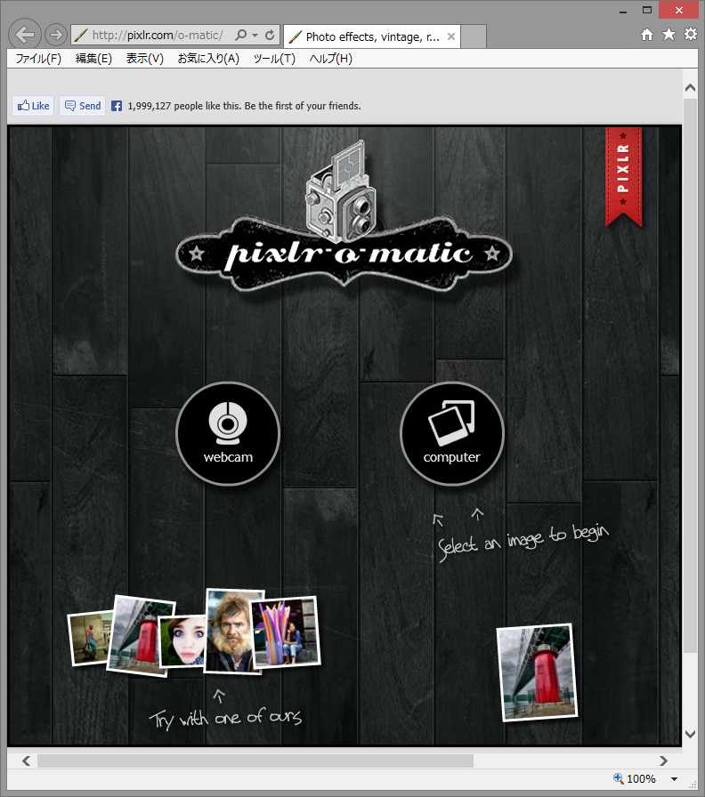This screenshot has width=705, height=797.
Task: Click the Facebook logo icon
Action: (117, 106)
